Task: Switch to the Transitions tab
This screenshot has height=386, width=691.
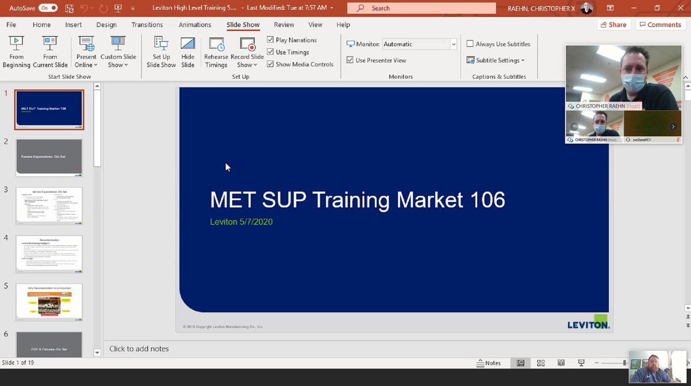Action: [147, 25]
